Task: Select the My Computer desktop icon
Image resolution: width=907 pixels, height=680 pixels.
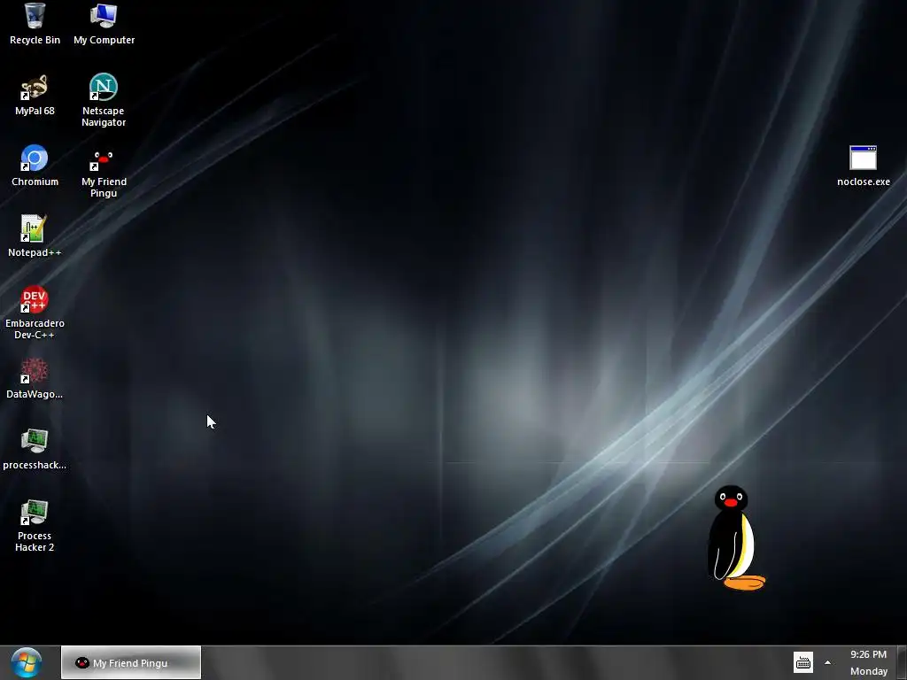Action: click(105, 24)
